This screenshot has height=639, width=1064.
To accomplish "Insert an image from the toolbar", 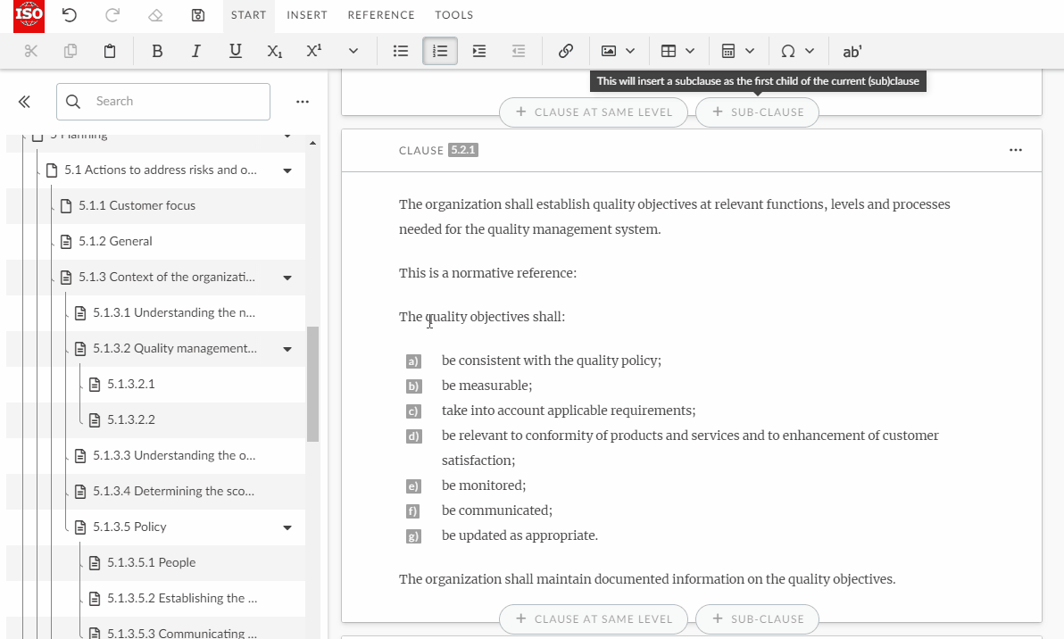I will (x=611, y=51).
